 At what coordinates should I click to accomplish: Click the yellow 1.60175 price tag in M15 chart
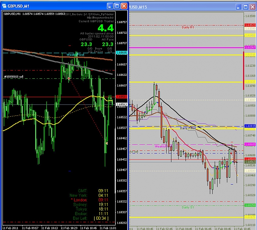[250, 217]
